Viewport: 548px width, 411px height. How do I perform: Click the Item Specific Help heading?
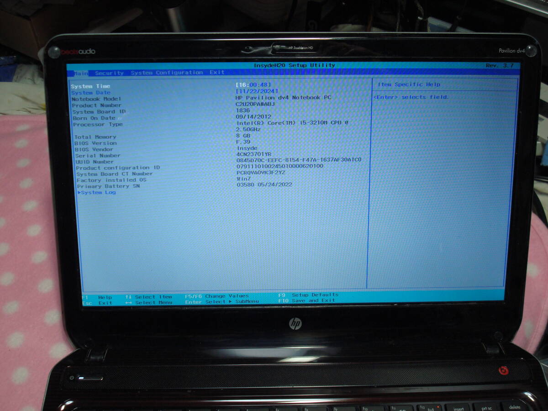pyautogui.click(x=409, y=84)
